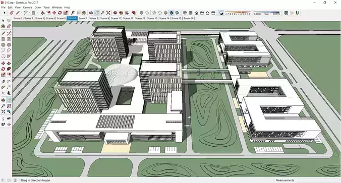Select the Pie arc tool
Image resolution: width=341 pixels, height=183 pixels.
click(9, 56)
